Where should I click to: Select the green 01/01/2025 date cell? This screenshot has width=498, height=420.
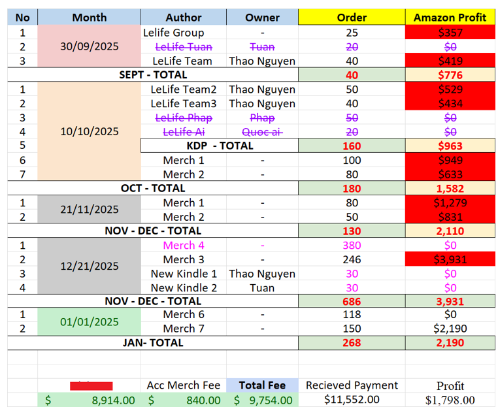pos(89,321)
